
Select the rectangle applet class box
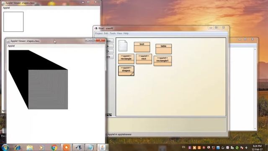click(126, 59)
